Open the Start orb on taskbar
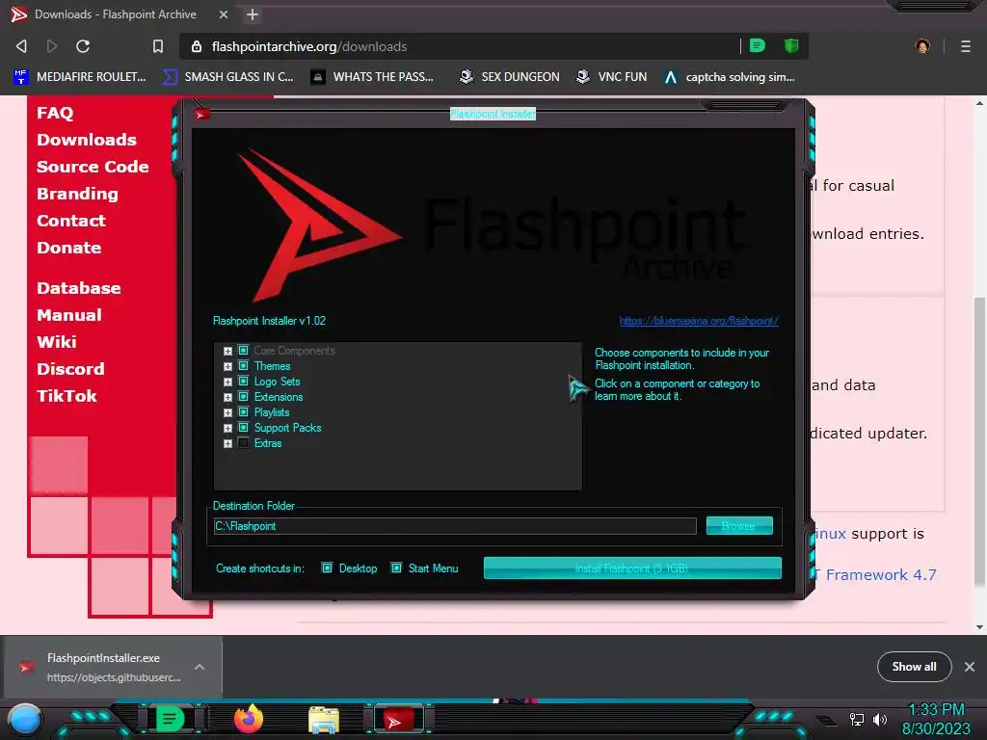 click(x=24, y=720)
